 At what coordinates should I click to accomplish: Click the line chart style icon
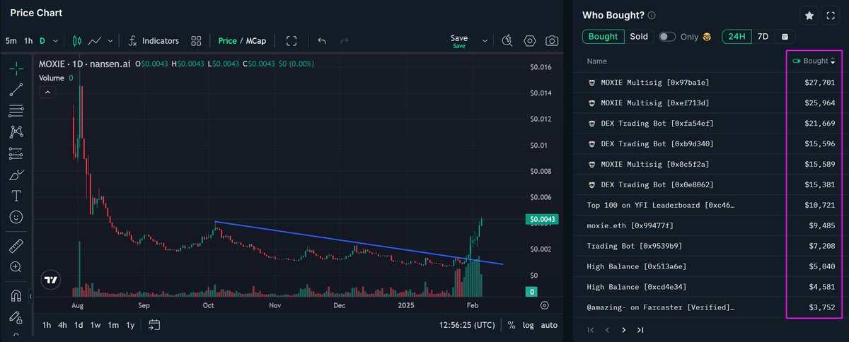(96, 40)
